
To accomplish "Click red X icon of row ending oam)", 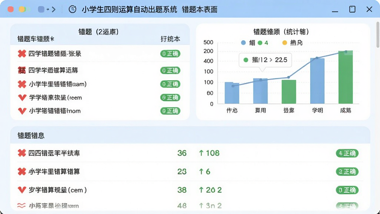I will (22, 84).
